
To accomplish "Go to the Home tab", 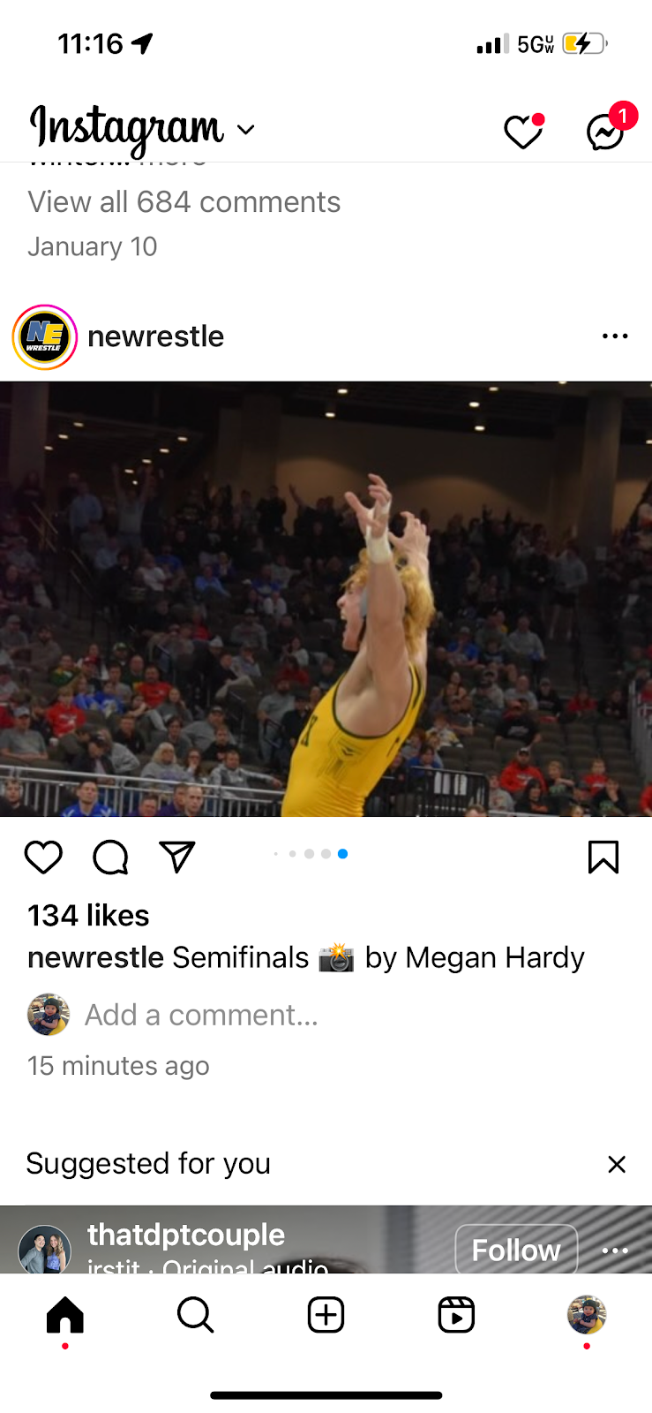I will click(x=64, y=1315).
